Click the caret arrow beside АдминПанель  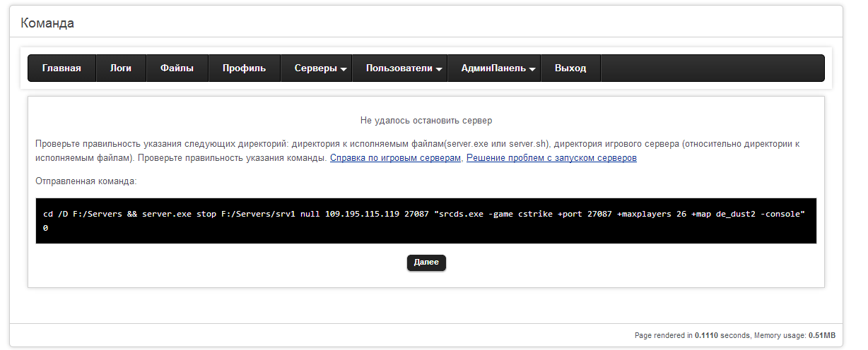pos(532,70)
